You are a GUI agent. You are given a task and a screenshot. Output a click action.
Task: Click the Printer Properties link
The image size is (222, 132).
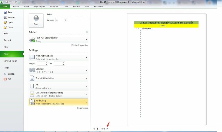pyautogui.click(x=80, y=45)
